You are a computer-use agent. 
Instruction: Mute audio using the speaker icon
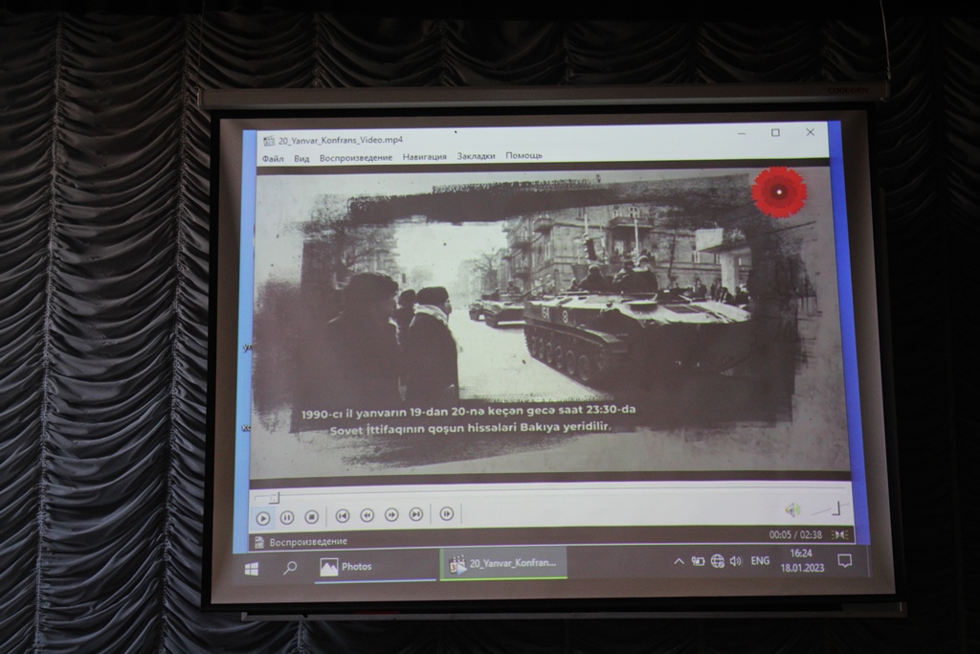point(792,509)
